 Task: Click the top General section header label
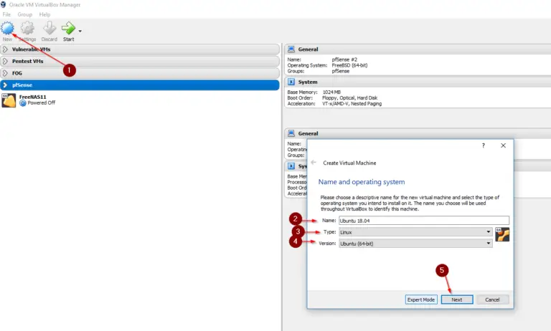(309, 49)
